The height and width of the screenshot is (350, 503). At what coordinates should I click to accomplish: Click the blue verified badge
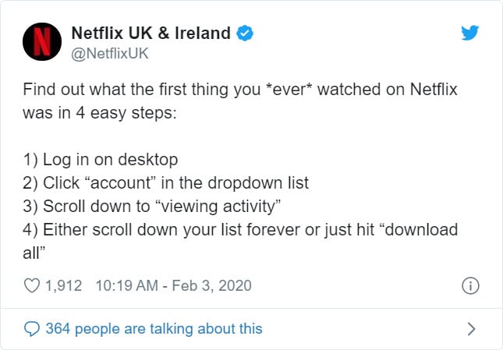(x=245, y=33)
